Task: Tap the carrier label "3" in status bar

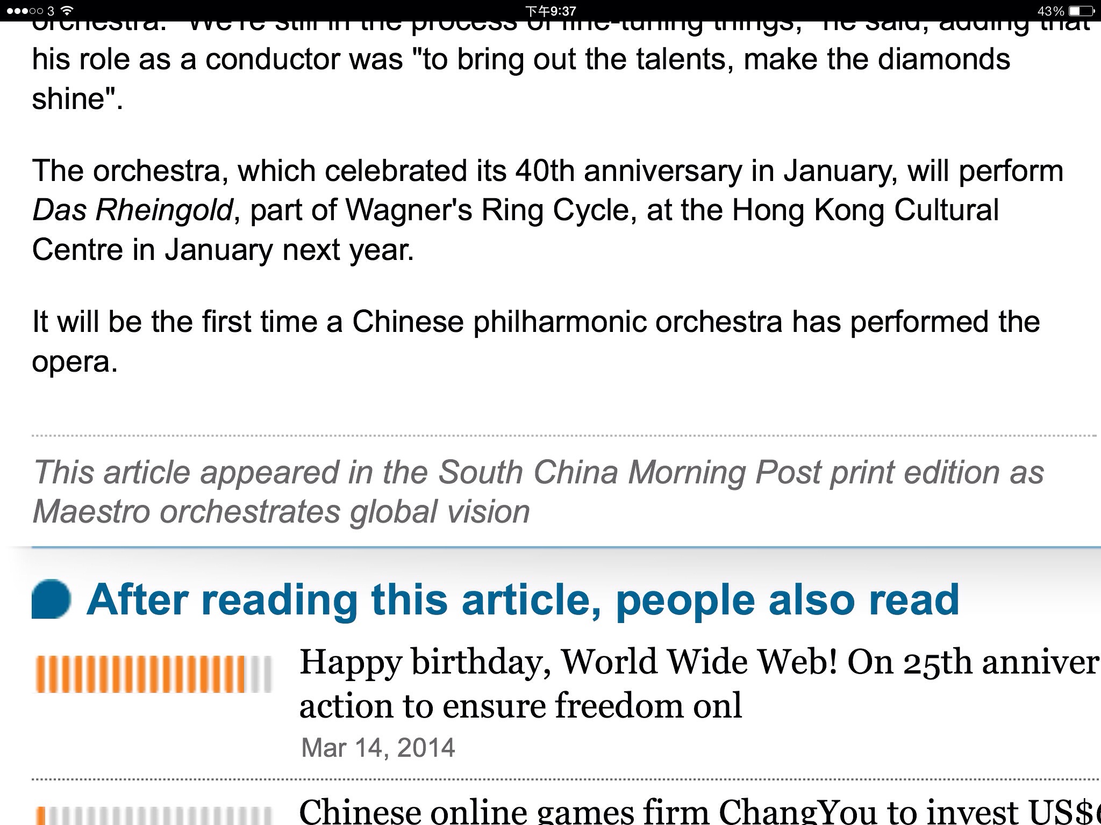Action: click(x=51, y=11)
